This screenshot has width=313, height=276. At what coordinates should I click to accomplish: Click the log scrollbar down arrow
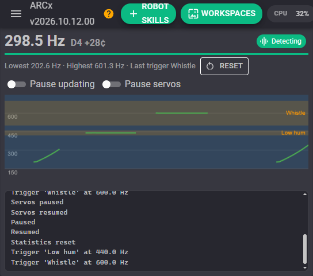(x=305, y=268)
